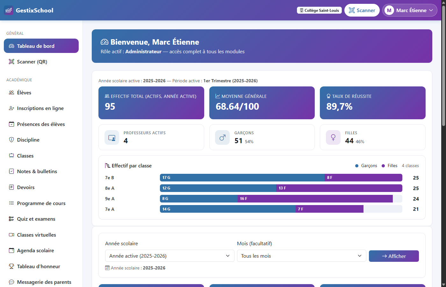This screenshot has height=287, width=446.
Task: Click the Classes virtuelles camera icon
Action: [11, 235]
